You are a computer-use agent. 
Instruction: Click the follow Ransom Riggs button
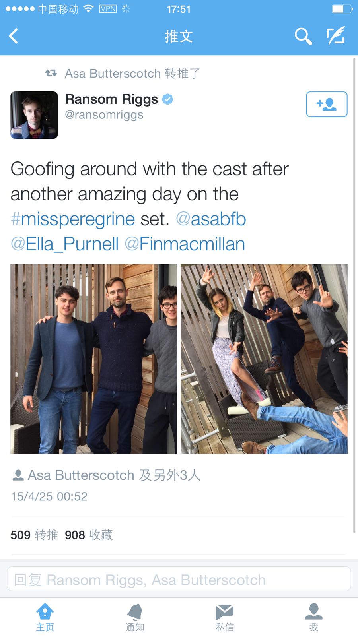point(327,104)
